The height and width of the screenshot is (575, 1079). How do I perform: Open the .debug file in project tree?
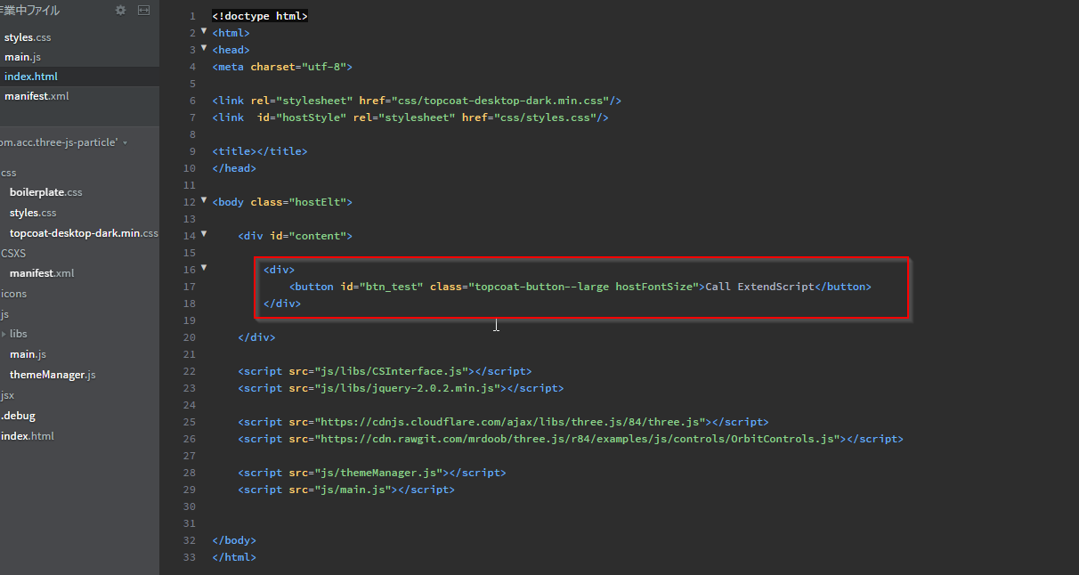tap(18, 416)
